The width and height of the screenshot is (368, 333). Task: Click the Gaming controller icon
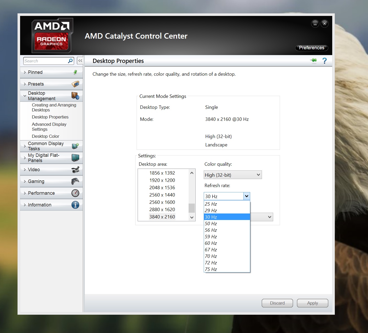pos(75,181)
